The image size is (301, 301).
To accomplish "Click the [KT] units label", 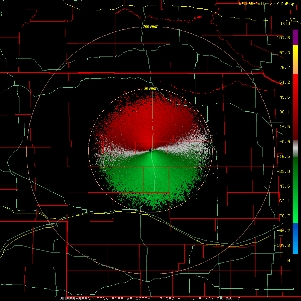I will coord(285,23).
